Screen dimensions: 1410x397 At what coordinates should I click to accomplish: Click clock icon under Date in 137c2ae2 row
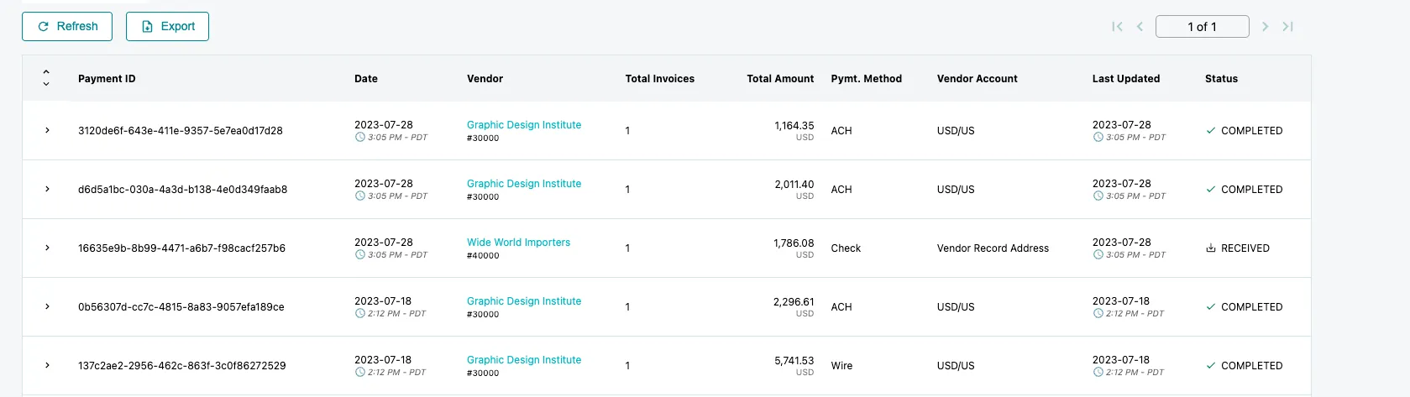point(359,372)
